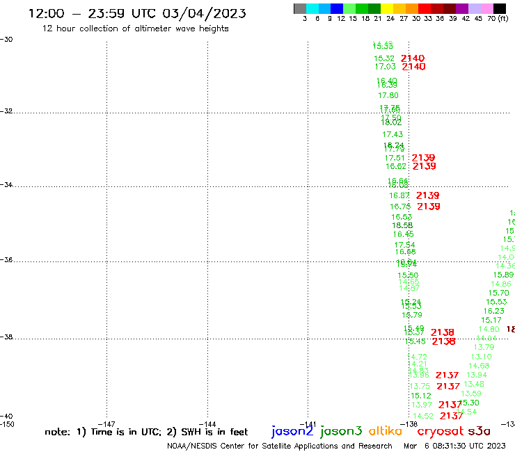
Task: Click the wave height value 17.54
Action: [404, 245]
